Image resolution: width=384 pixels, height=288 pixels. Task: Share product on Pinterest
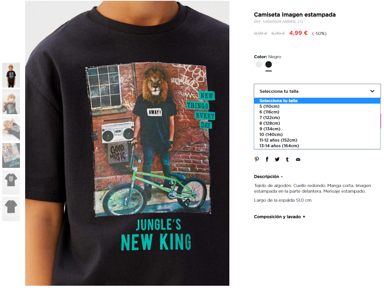(256, 159)
